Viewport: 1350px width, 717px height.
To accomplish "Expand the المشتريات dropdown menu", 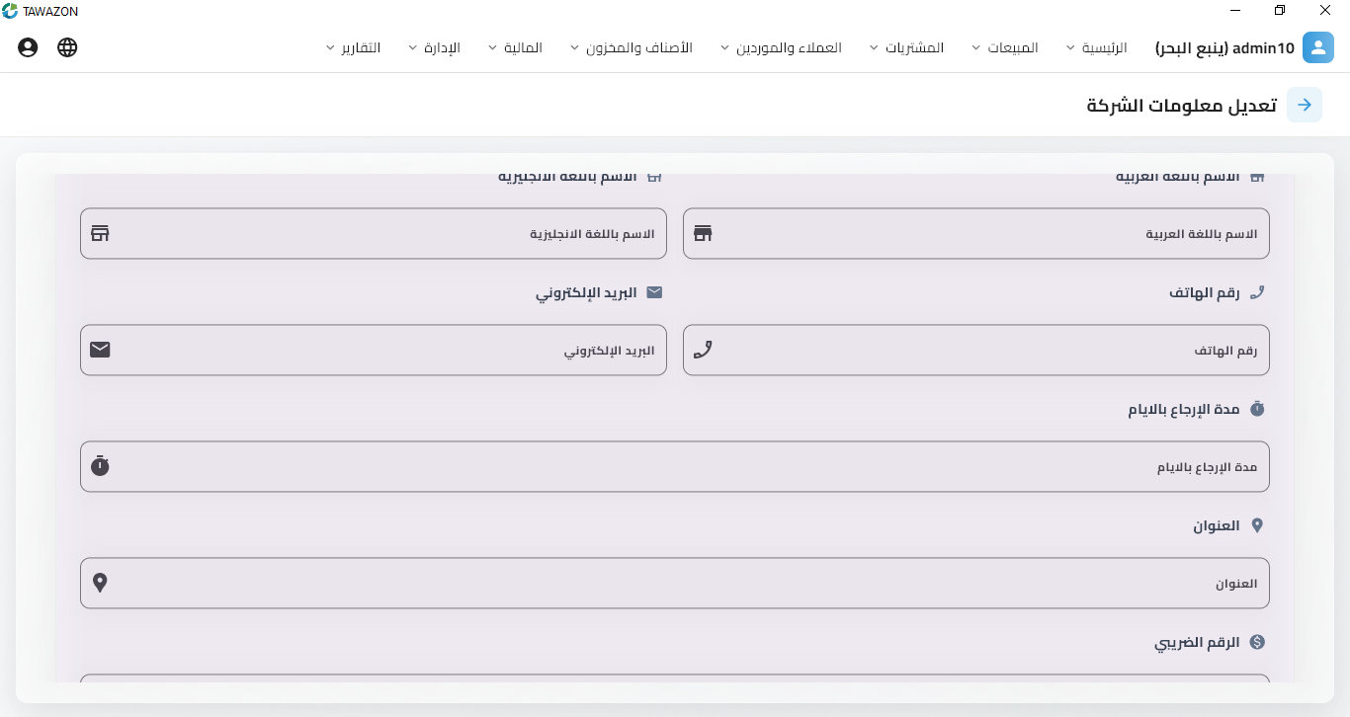I will click(x=906, y=47).
